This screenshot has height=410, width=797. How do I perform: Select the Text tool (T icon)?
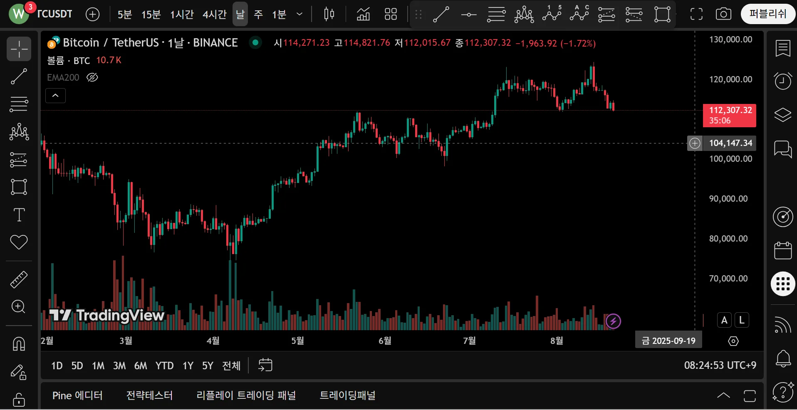click(x=19, y=215)
